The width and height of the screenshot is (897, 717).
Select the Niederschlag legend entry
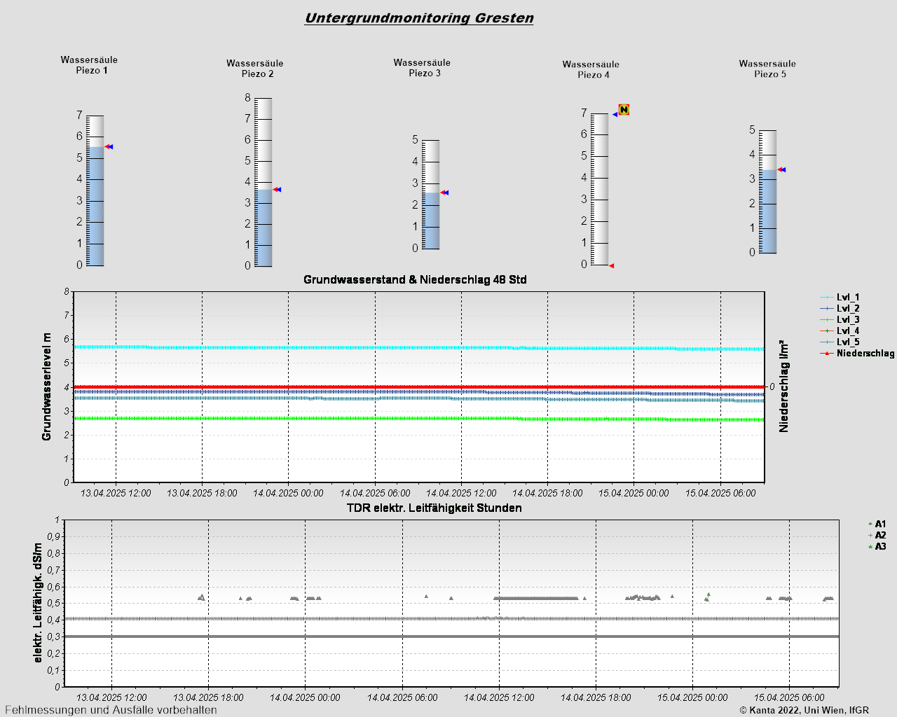point(857,353)
